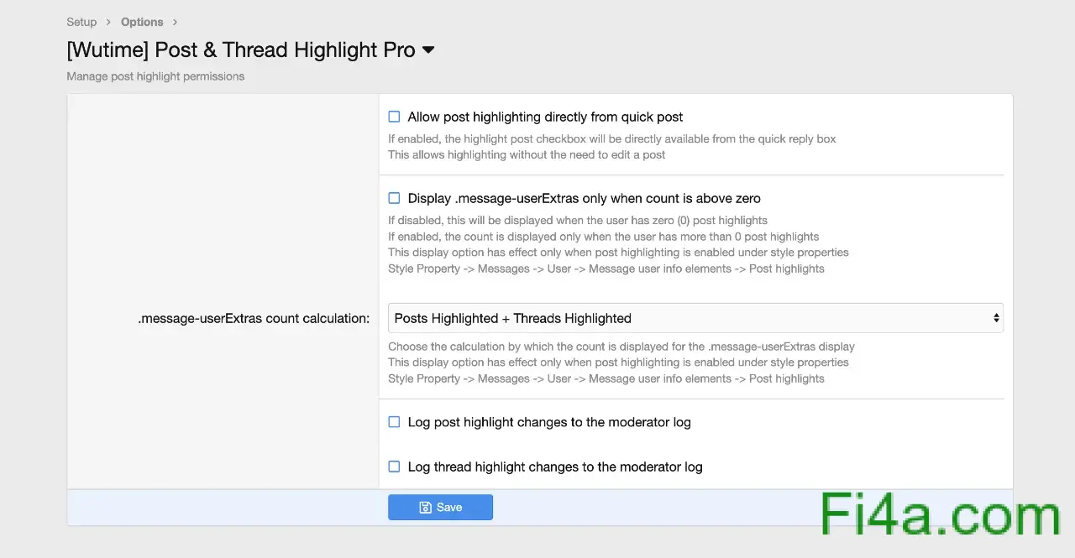Tick Log thread highlight changes checkbox
1075x558 pixels.
click(x=394, y=467)
